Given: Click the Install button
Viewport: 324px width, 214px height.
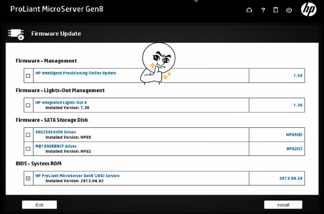Looking at the screenshot, I should [x=283, y=205].
